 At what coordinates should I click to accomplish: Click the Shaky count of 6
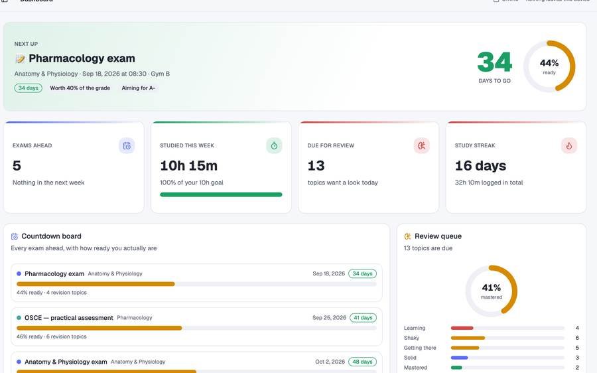577,338
